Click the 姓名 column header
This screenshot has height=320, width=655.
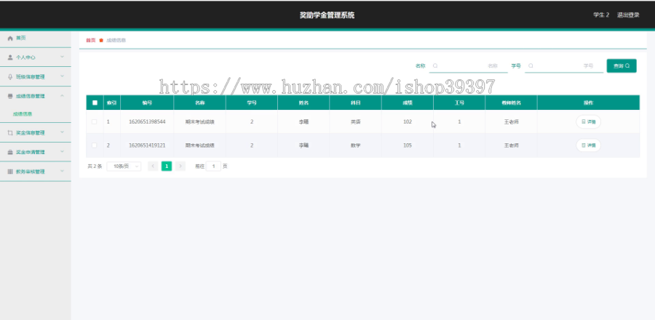303,103
